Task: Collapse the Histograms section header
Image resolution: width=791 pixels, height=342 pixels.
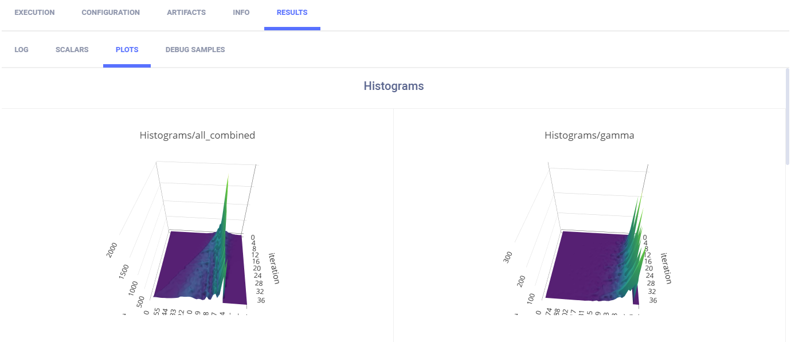Action: click(x=394, y=87)
